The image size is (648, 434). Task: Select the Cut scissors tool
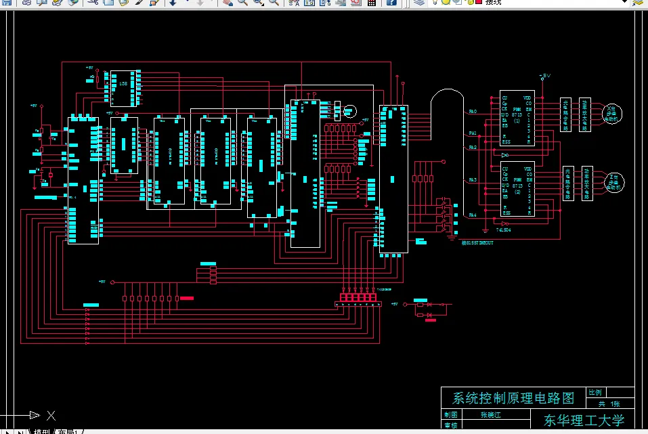point(93,3)
